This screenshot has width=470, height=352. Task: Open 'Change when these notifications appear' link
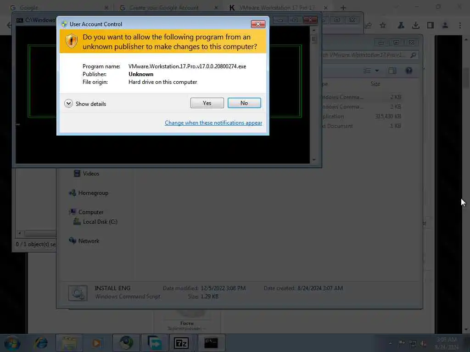click(x=213, y=123)
